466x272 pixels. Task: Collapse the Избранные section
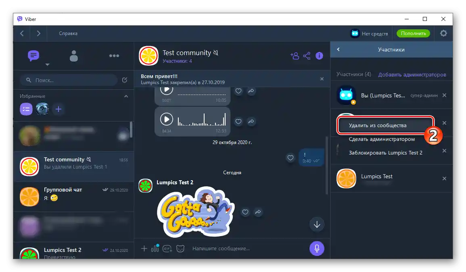pos(125,96)
